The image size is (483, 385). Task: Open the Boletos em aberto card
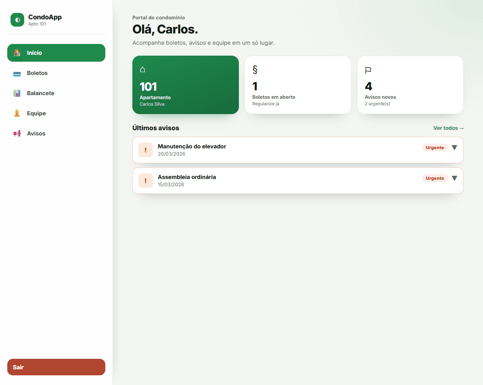click(x=298, y=85)
